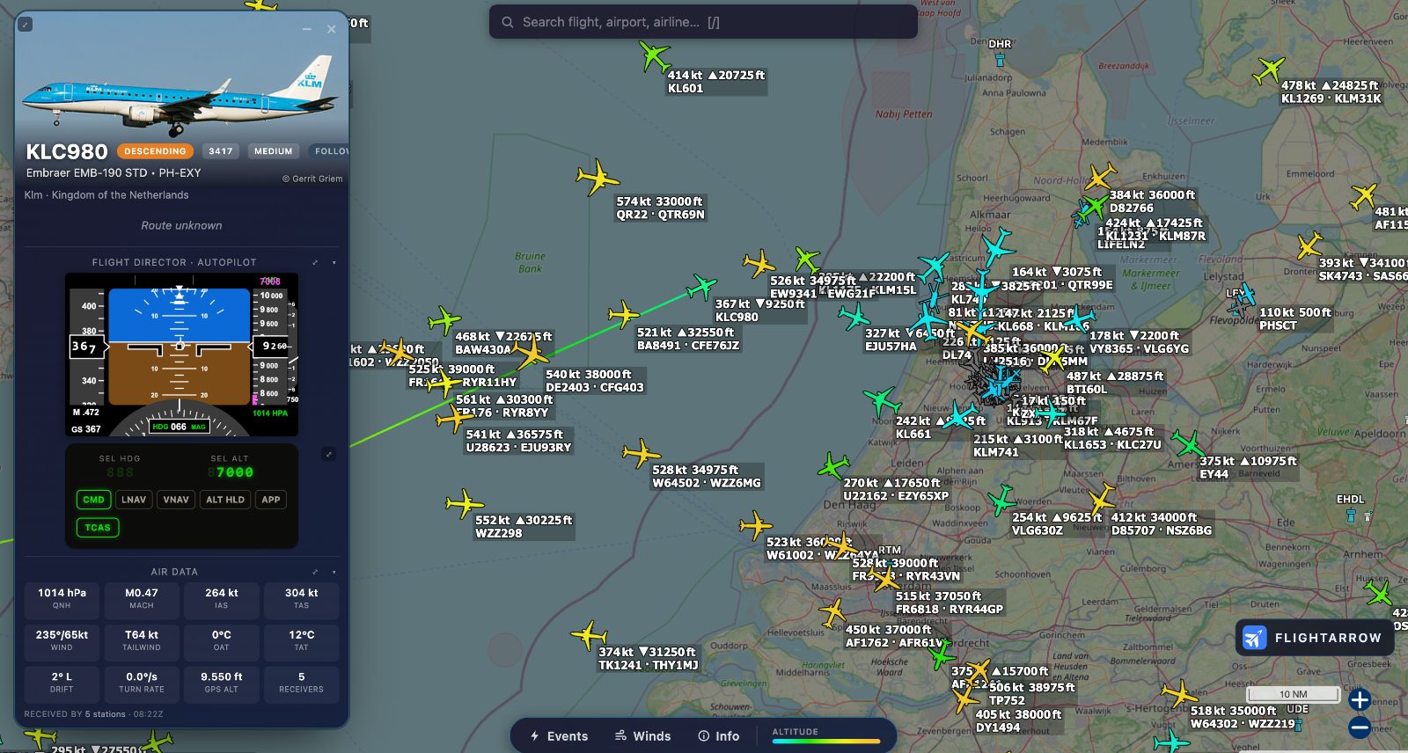Click the 3417 squawk badge

221,151
